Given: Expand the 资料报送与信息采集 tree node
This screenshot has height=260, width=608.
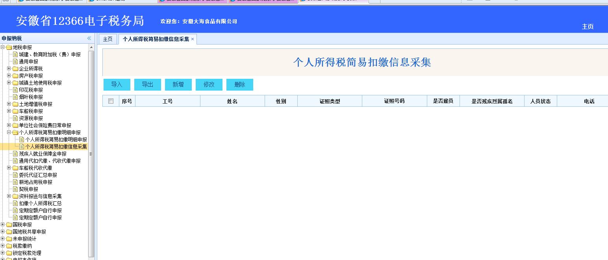Looking at the screenshot, I should coord(9,196).
